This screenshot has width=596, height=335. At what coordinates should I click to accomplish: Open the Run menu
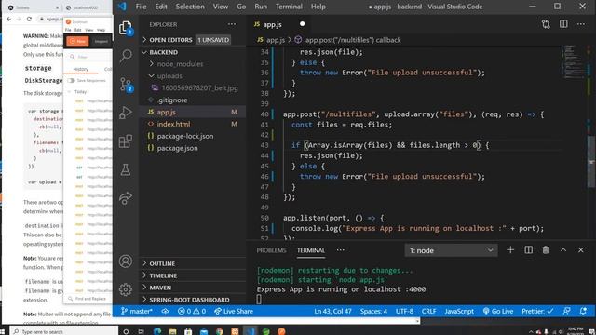[261, 7]
